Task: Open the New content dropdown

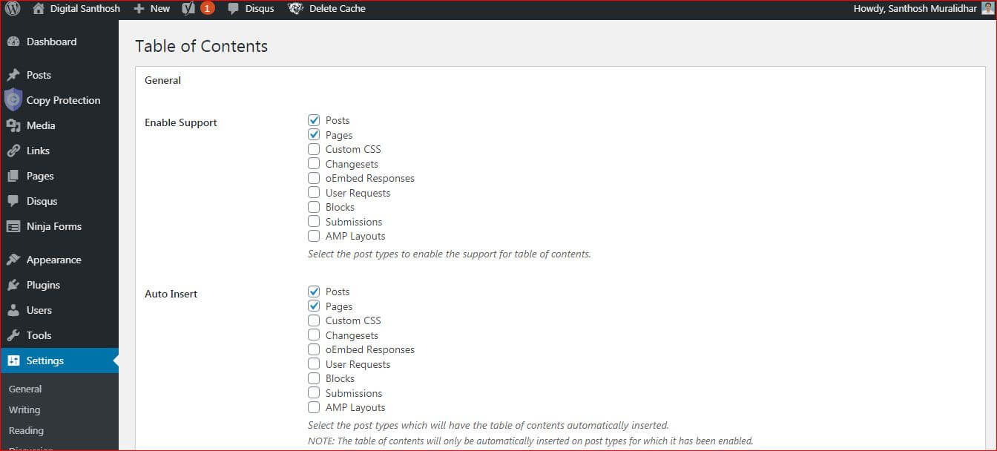Action: point(151,9)
